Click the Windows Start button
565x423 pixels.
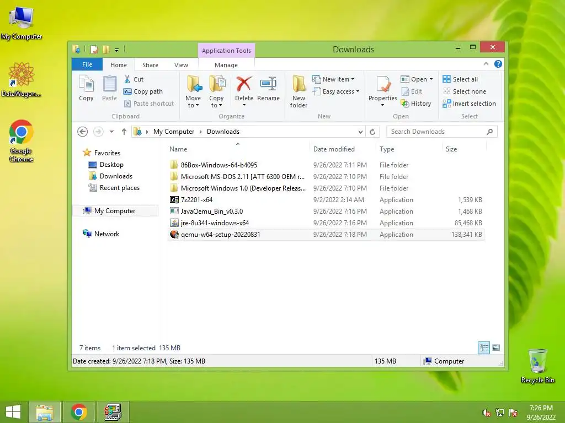click(13, 412)
